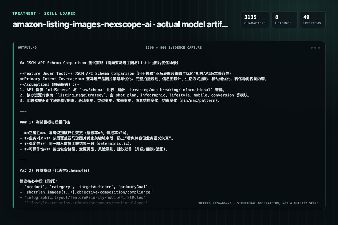Click the '**可操作性**' bullet line
338x225 pixels.
[94, 149]
